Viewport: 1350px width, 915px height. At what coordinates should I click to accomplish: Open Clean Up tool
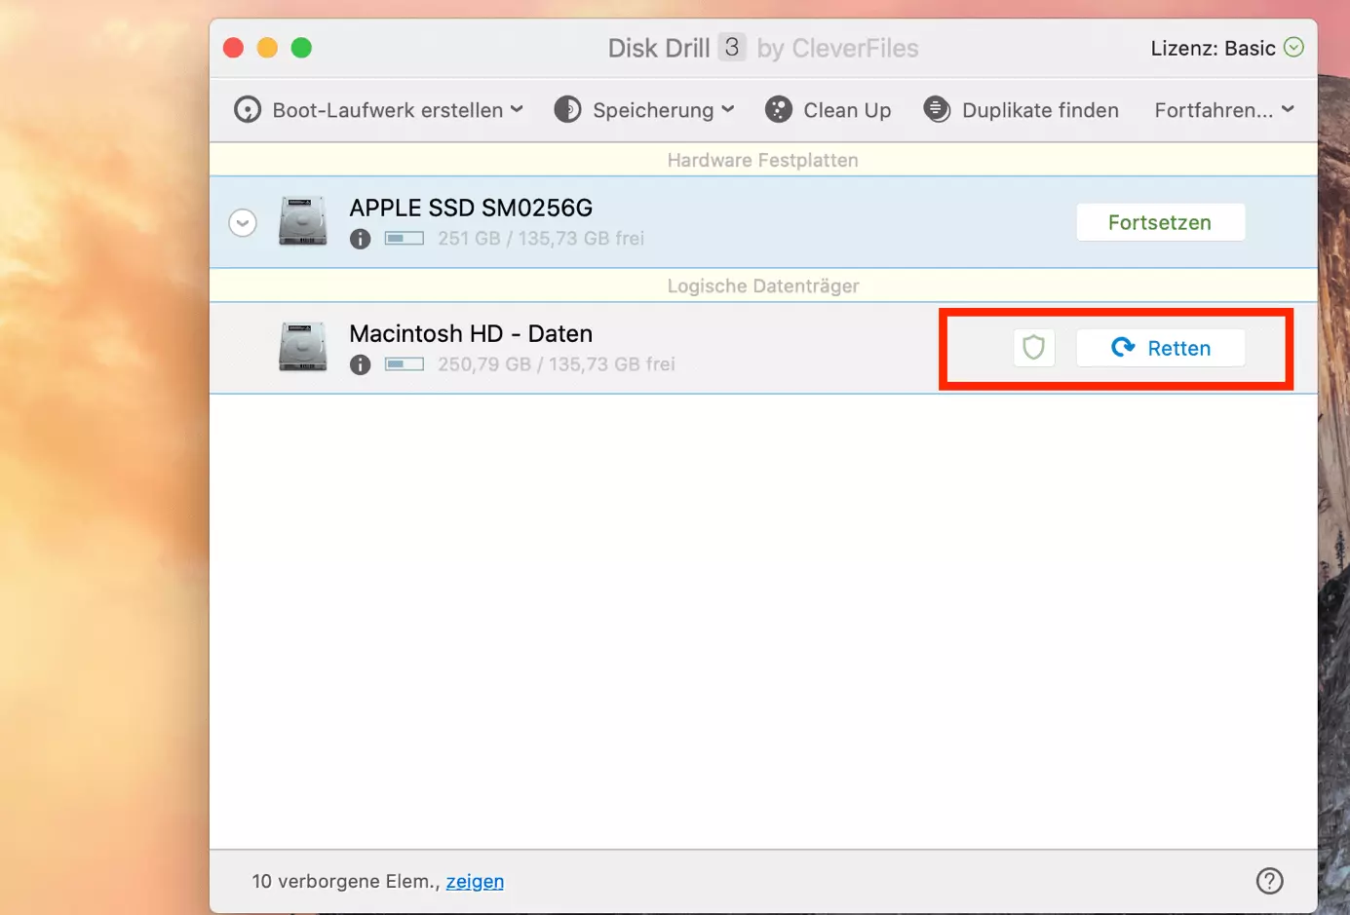point(829,110)
